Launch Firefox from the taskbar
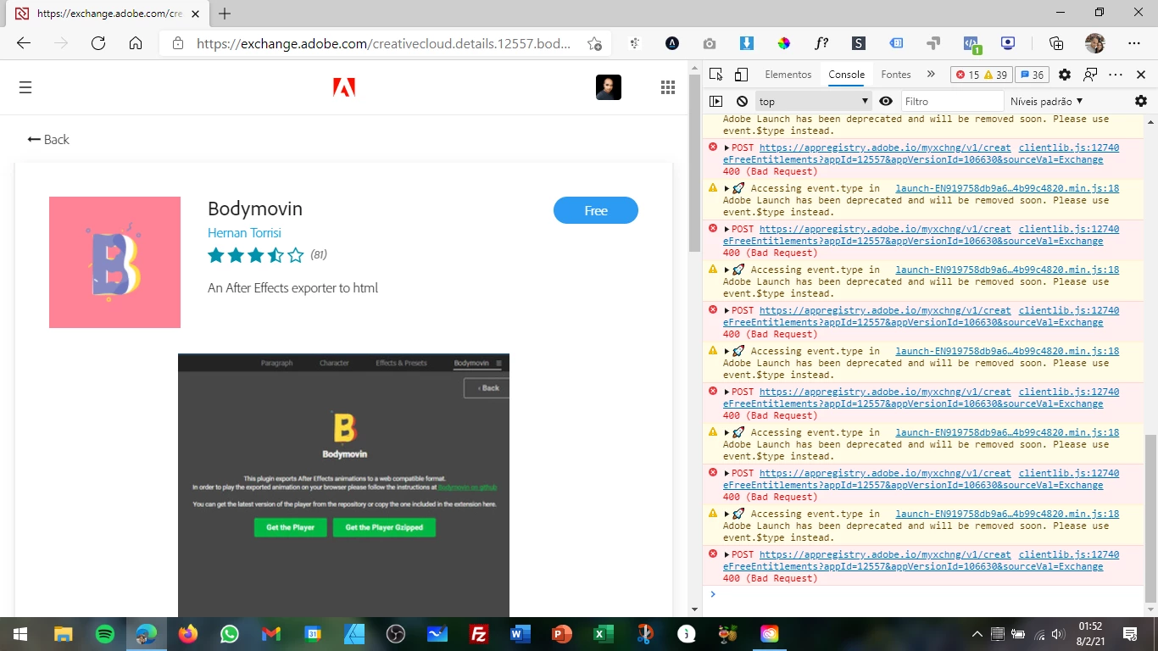The width and height of the screenshot is (1158, 651). point(187,634)
